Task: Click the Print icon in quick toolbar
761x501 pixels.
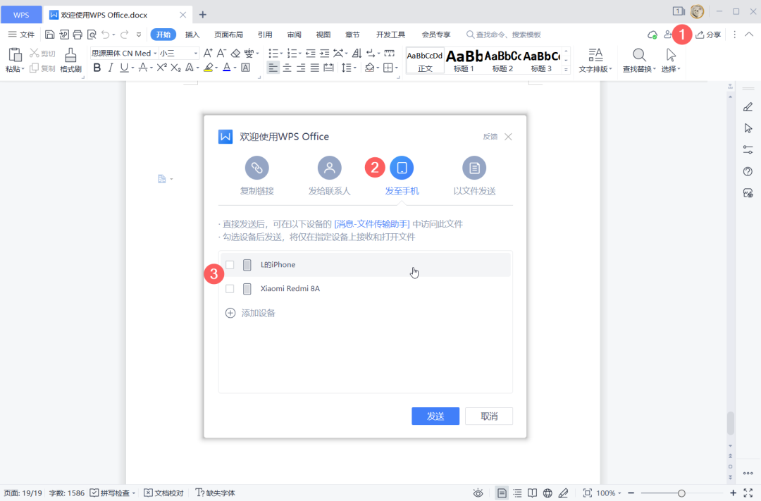Action: click(x=78, y=35)
